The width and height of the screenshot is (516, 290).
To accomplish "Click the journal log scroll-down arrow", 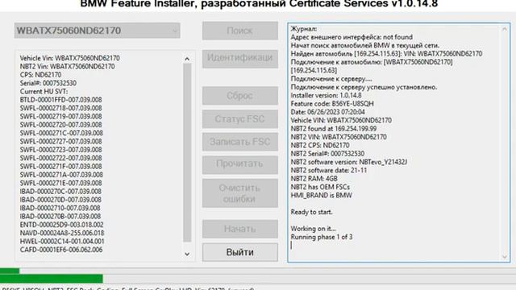I will pyautogui.click(x=505, y=257).
